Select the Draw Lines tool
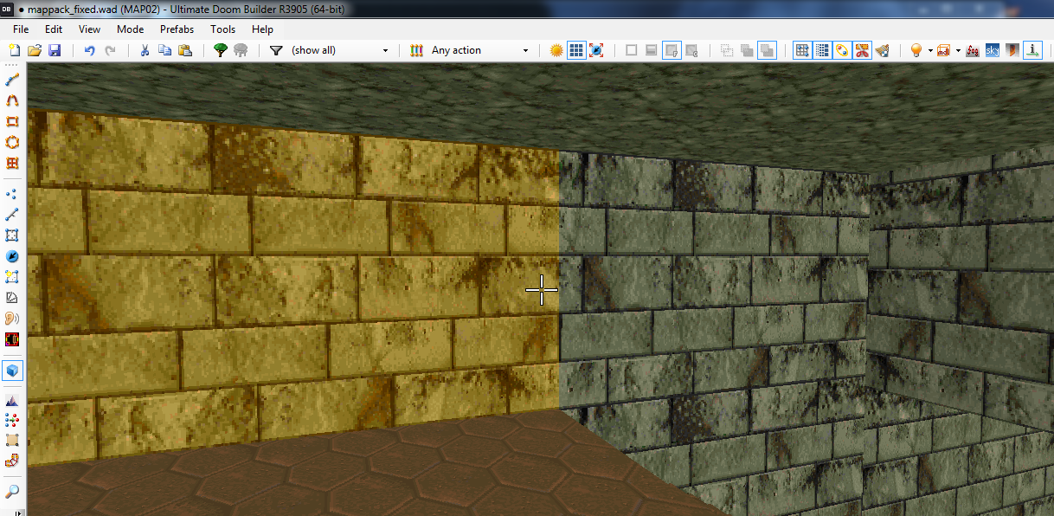Viewport: 1054px width, 516px height. pyautogui.click(x=12, y=80)
